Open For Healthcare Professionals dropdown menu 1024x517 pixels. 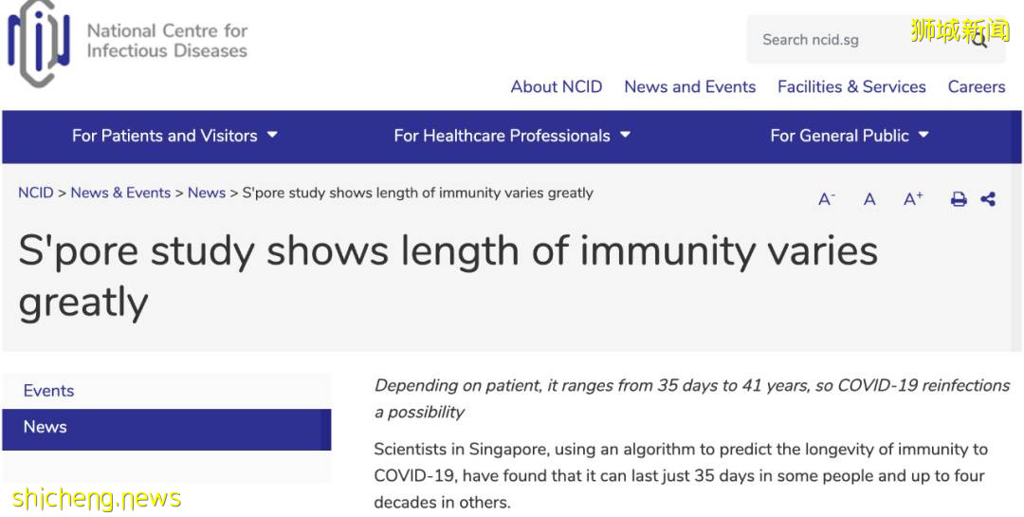point(512,136)
